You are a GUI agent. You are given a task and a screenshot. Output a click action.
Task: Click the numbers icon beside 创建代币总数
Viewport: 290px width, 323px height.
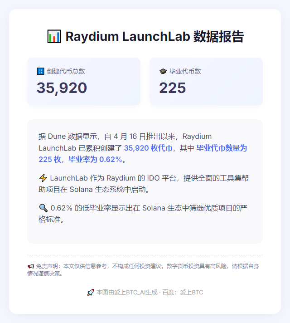(40, 71)
